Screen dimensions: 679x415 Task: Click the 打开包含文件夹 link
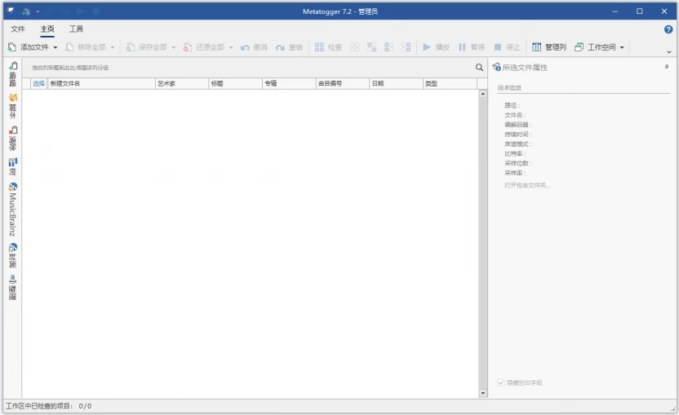(x=527, y=185)
